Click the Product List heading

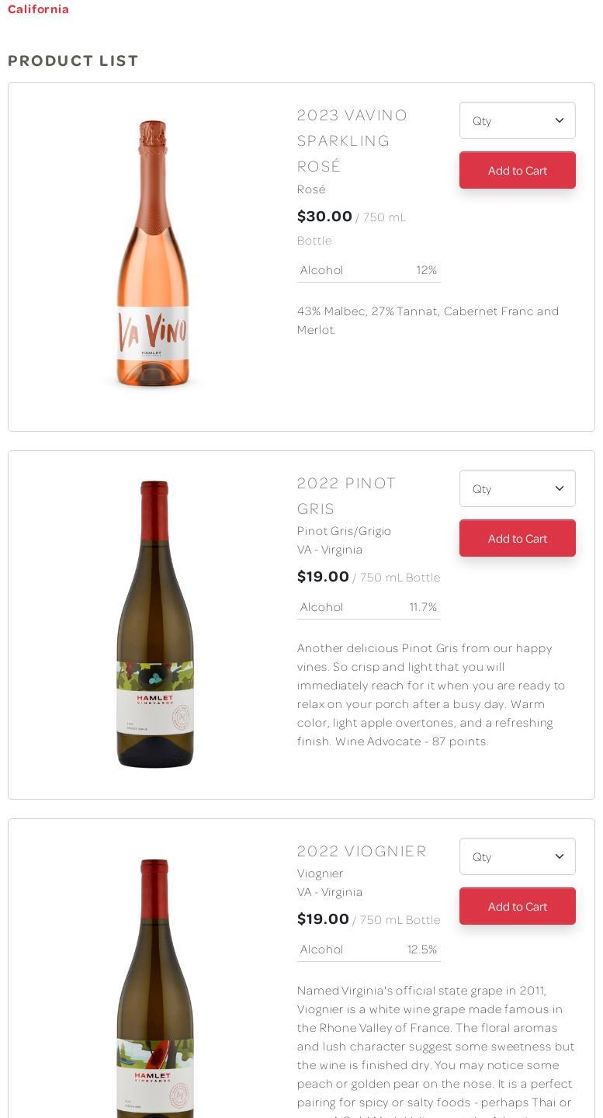click(x=73, y=61)
